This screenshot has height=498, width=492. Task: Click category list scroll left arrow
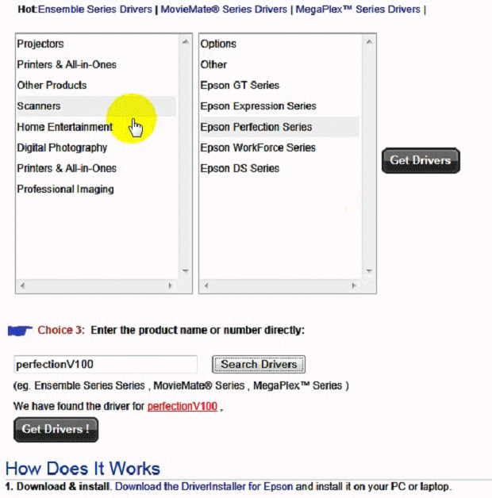22,285
